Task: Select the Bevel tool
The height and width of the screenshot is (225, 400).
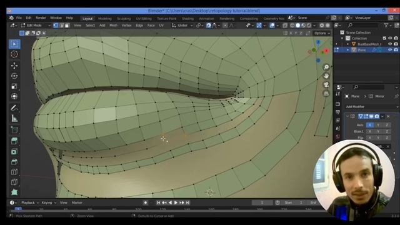Action: click(14, 162)
